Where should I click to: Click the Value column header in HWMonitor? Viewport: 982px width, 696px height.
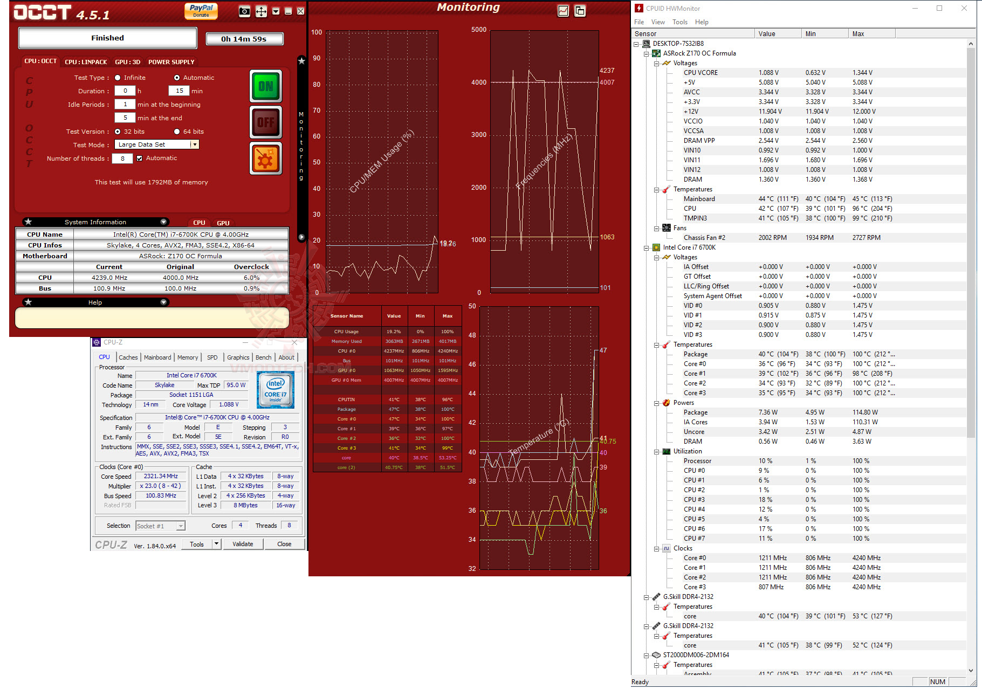[778, 33]
